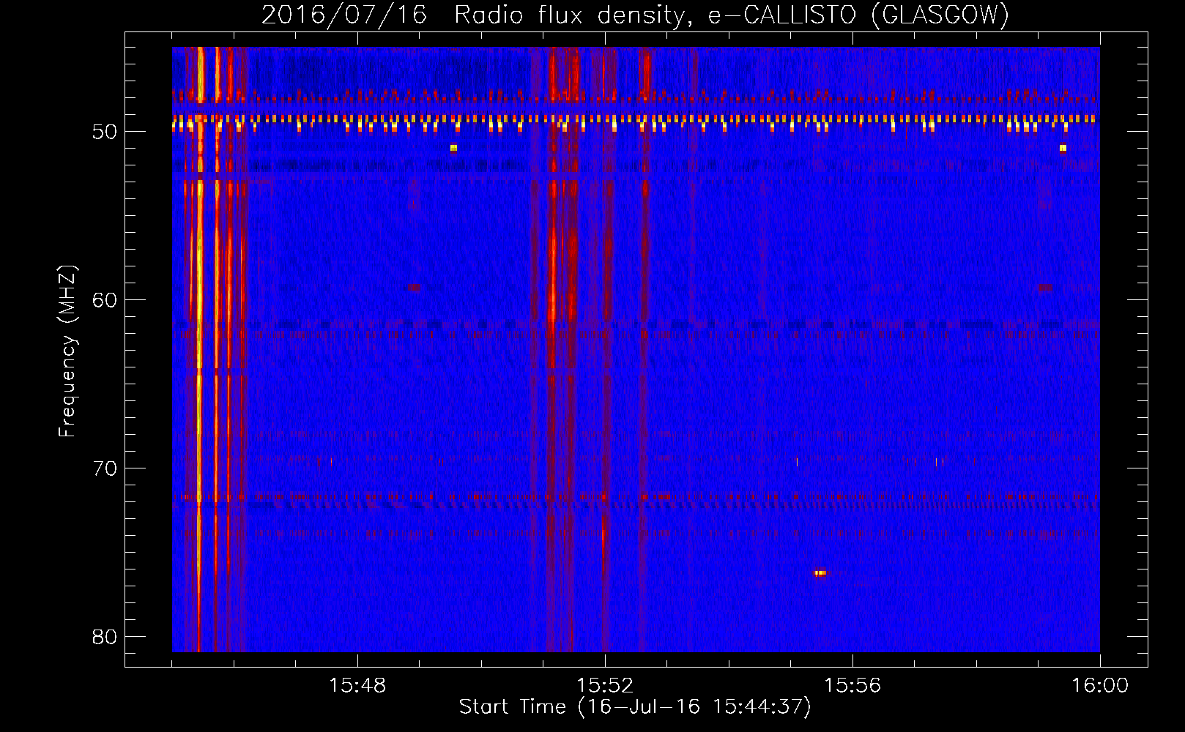Click the 'Frequency (MHZ)' axis label

[67, 351]
